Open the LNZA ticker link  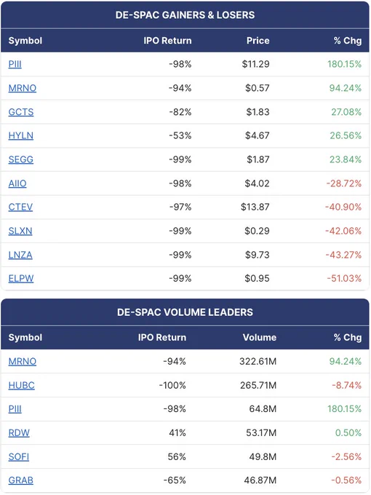coord(20,255)
